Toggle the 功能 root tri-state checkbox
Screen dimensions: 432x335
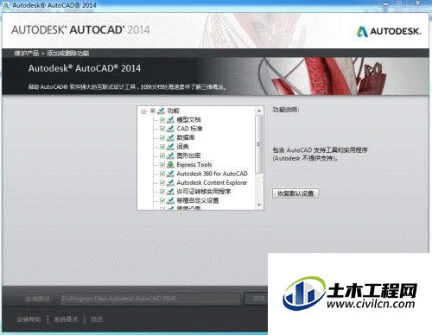pyautogui.click(x=153, y=111)
